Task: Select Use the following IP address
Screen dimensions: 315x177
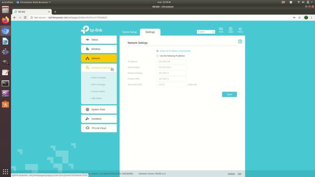Action: click(157, 56)
